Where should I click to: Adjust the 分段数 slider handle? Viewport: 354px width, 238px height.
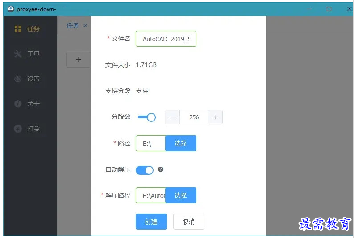[151, 117]
